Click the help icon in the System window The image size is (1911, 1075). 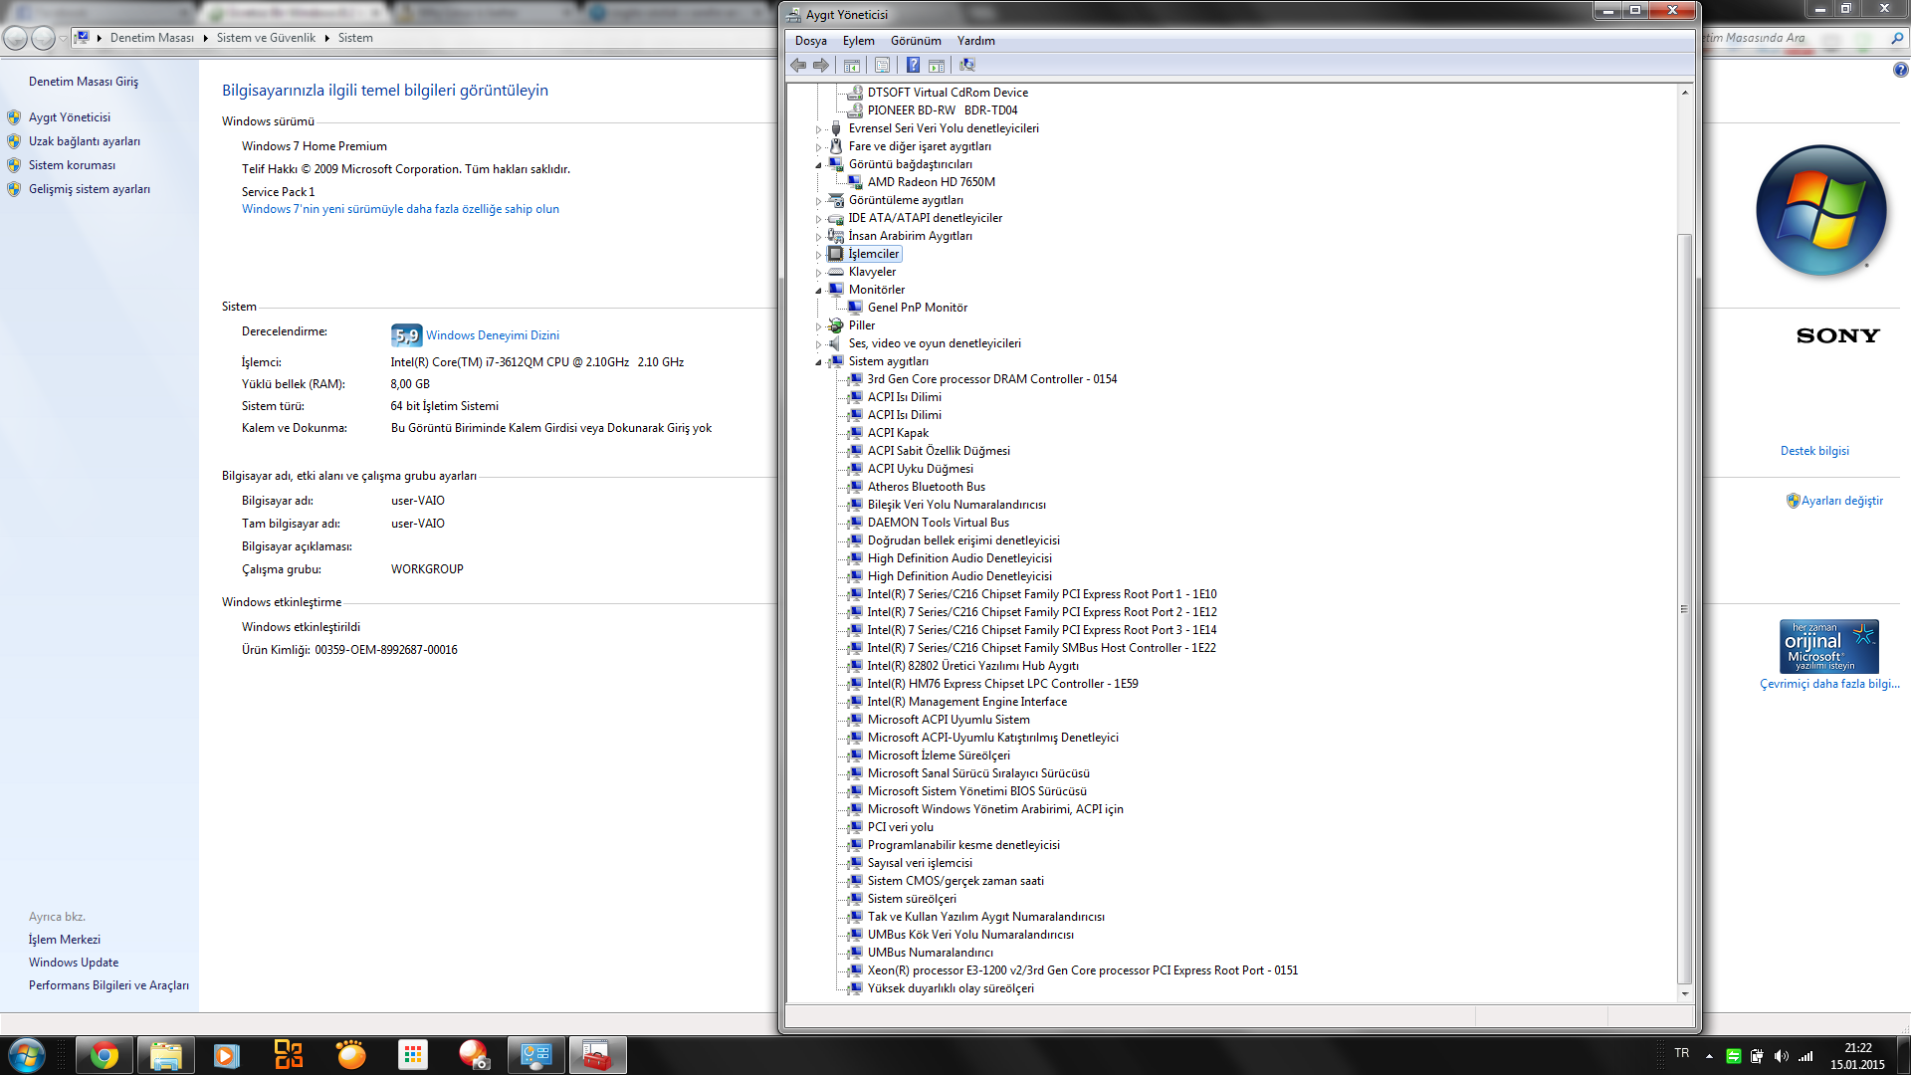tap(1900, 70)
